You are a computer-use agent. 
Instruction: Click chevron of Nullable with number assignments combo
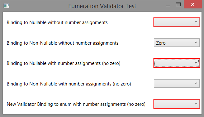click(196, 63)
